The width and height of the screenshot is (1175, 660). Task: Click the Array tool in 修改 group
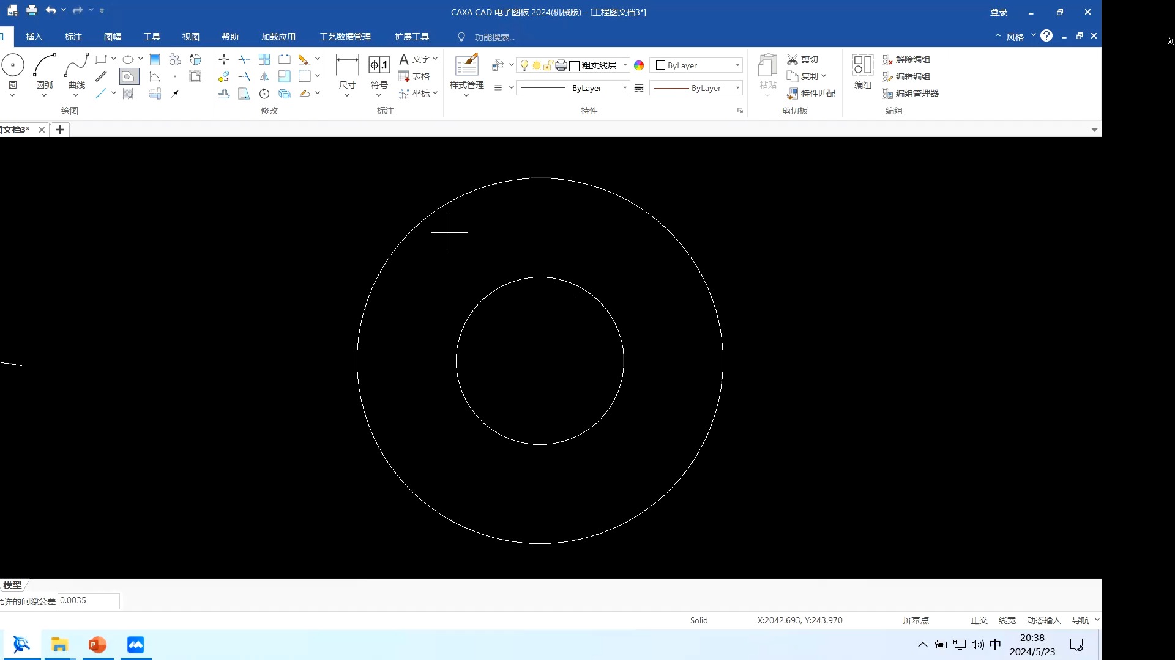(x=264, y=59)
